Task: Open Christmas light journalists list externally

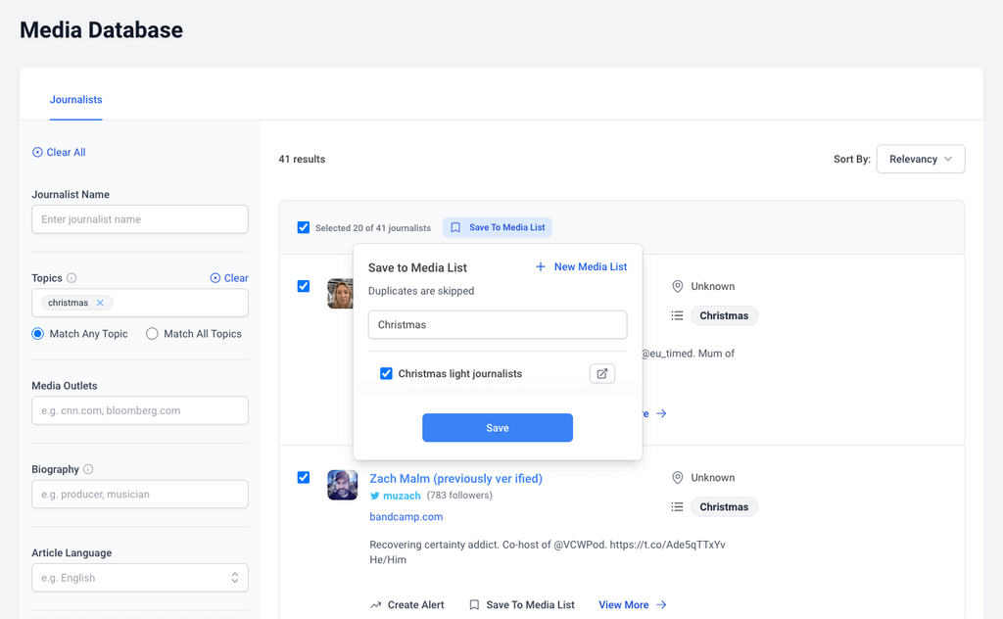Action: [x=602, y=373]
